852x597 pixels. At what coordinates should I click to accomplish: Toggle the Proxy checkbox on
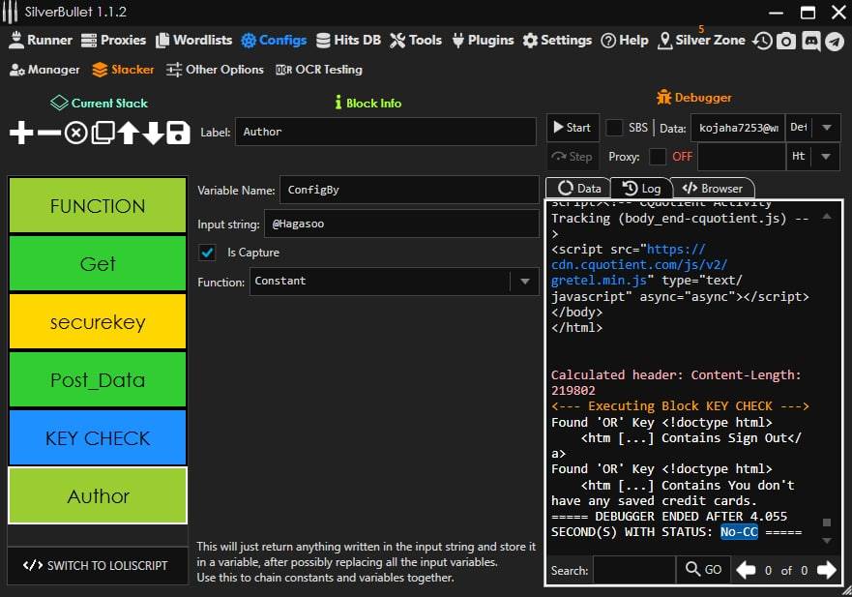tap(658, 157)
